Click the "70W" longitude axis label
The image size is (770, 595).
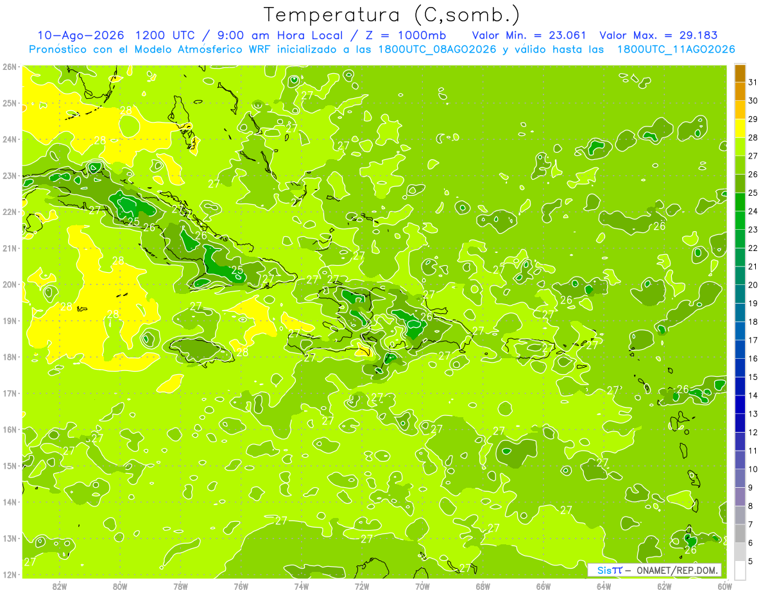coord(422,586)
